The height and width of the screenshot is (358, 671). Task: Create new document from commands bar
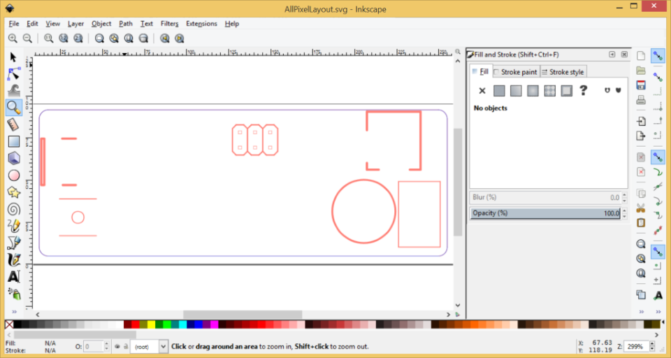641,56
